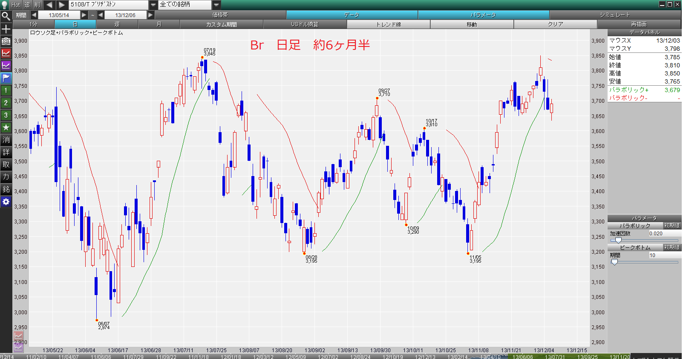This screenshot has height=359, width=686.
Task: Click the 追 add button
Action: tap(27, 5)
